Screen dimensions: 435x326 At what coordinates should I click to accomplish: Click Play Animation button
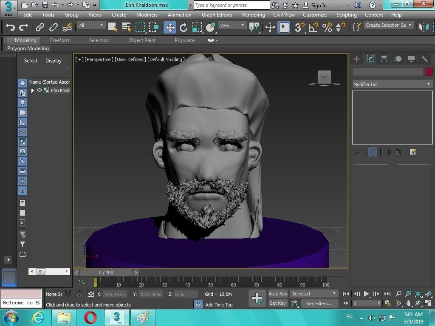pyautogui.click(x=367, y=294)
